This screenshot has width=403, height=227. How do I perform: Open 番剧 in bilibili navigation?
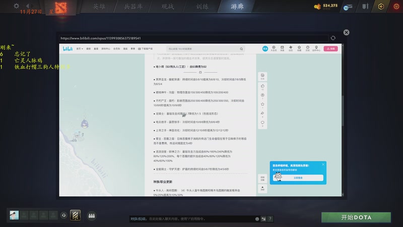[x=89, y=48]
